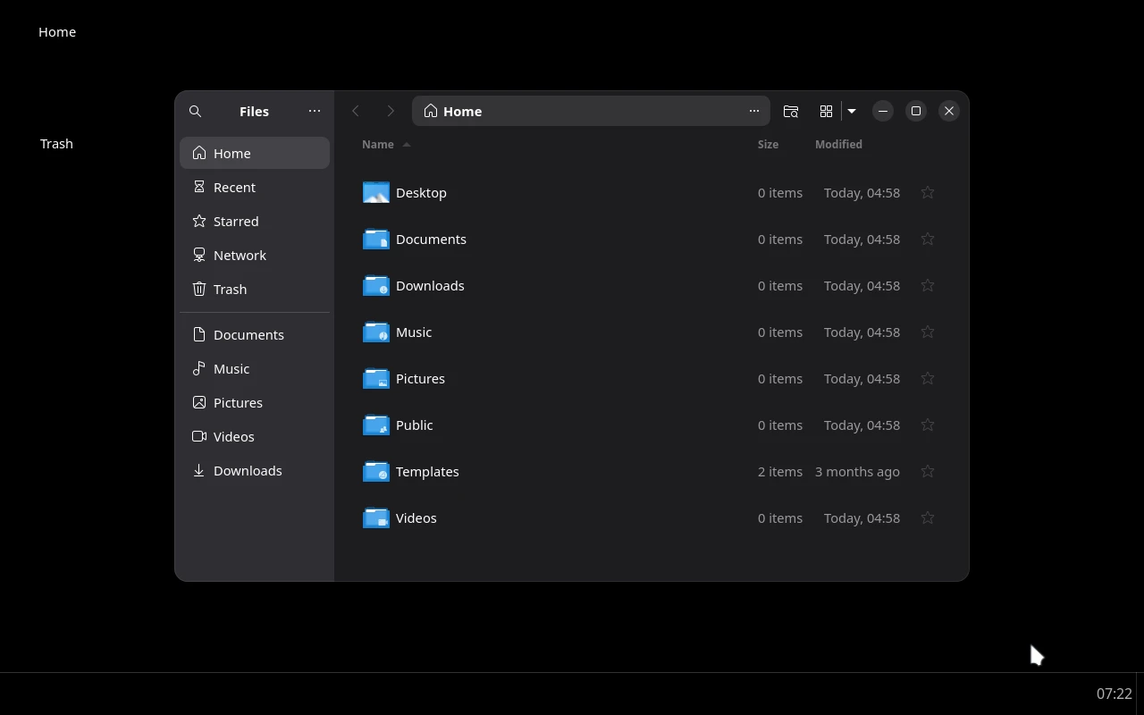Switch to grid view with the grid icon
This screenshot has height=715, width=1144.
(x=826, y=111)
